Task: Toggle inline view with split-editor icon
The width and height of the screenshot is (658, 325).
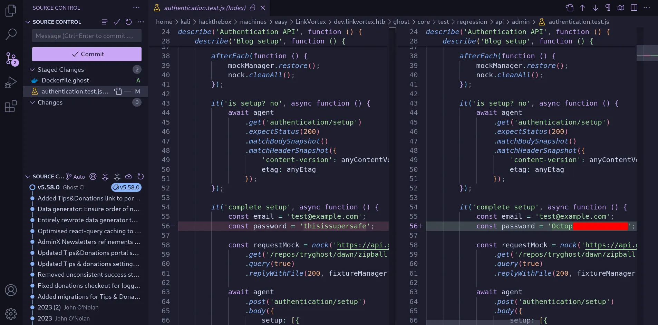Action: click(634, 8)
